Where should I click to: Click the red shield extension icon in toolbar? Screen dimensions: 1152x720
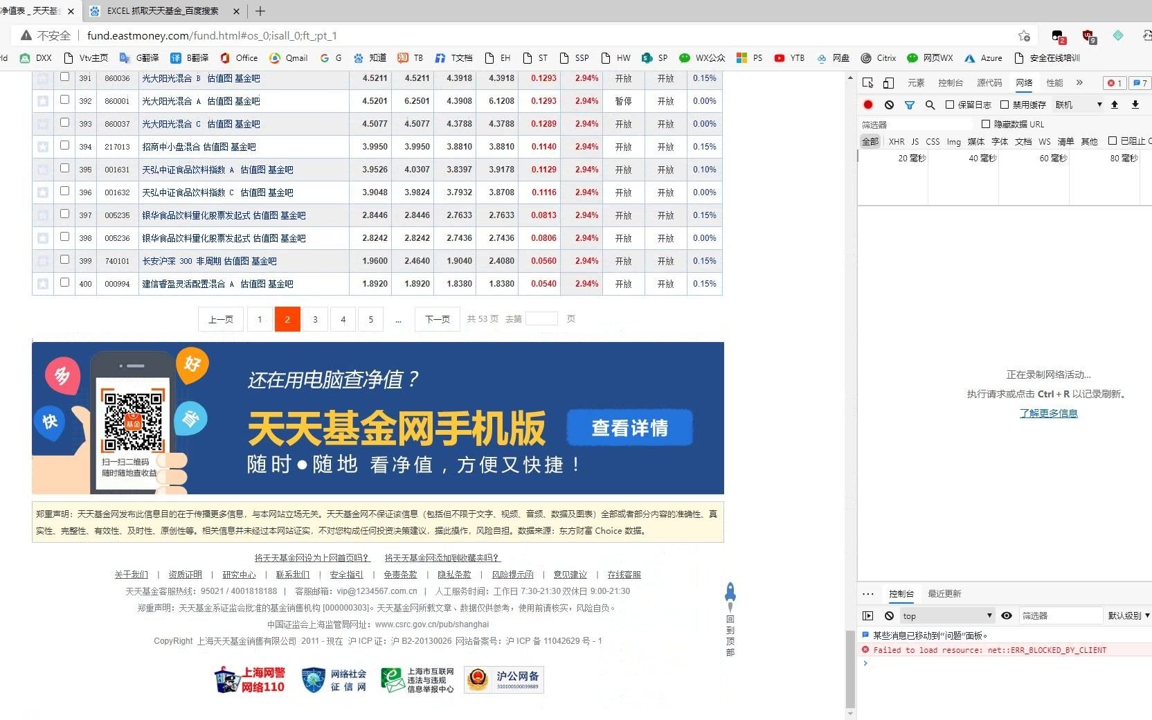[x=1088, y=36]
